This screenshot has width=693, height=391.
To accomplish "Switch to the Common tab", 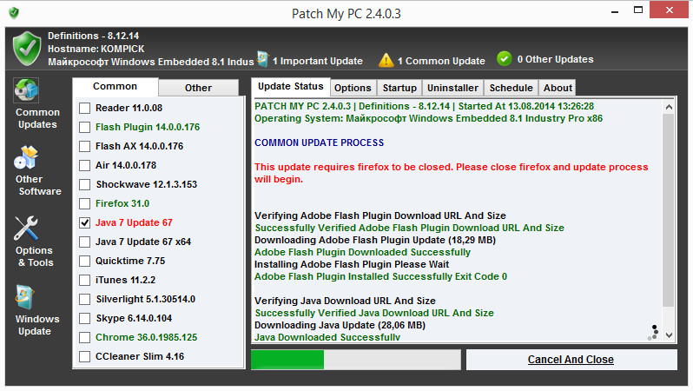I will pyautogui.click(x=115, y=87).
